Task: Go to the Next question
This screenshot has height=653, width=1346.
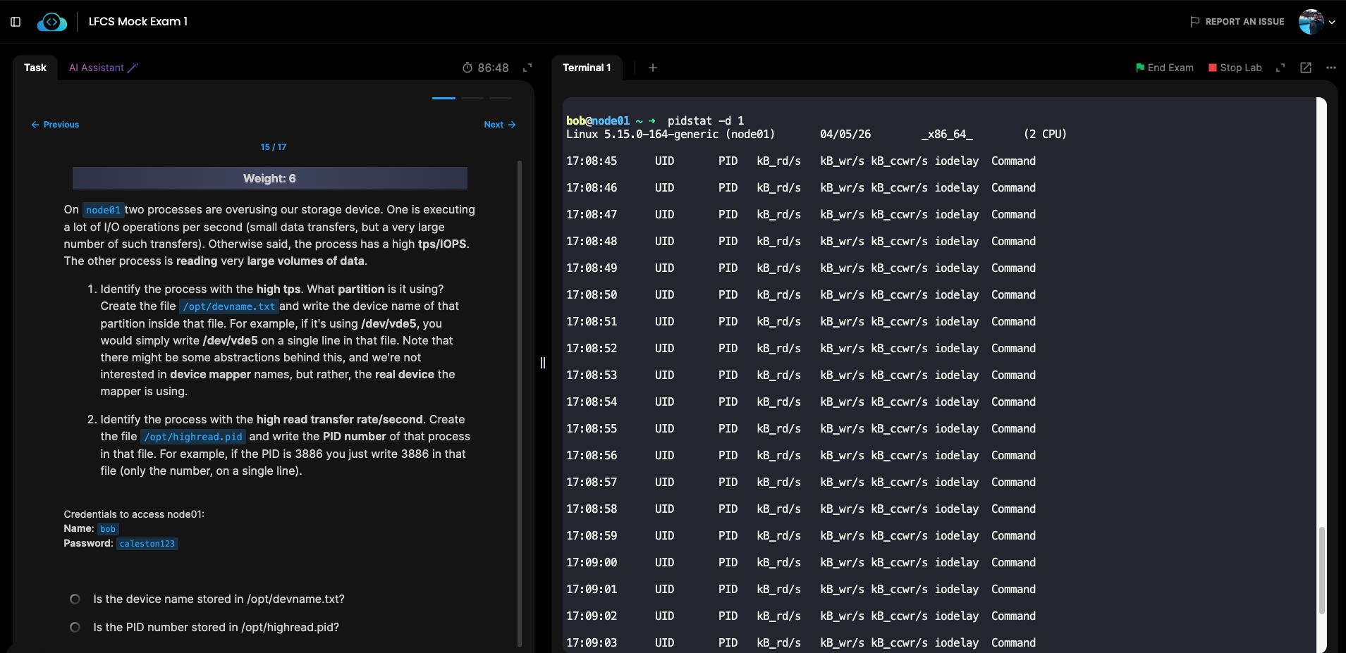Action: point(499,125)
